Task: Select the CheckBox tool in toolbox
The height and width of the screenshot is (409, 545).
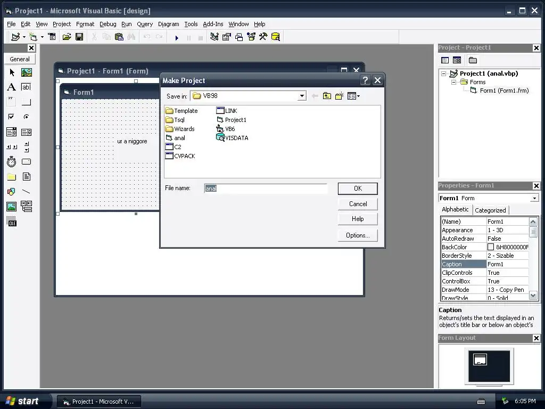Action: tap(12, 117)
